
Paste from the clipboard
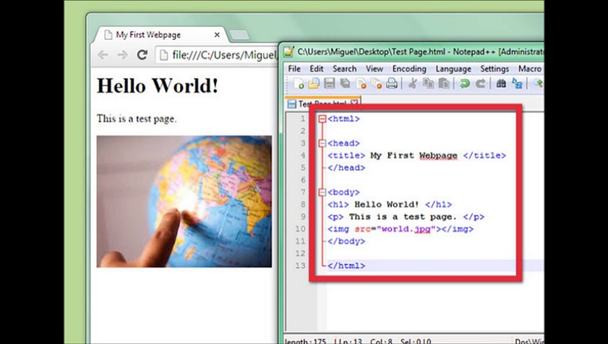point(444,83)
